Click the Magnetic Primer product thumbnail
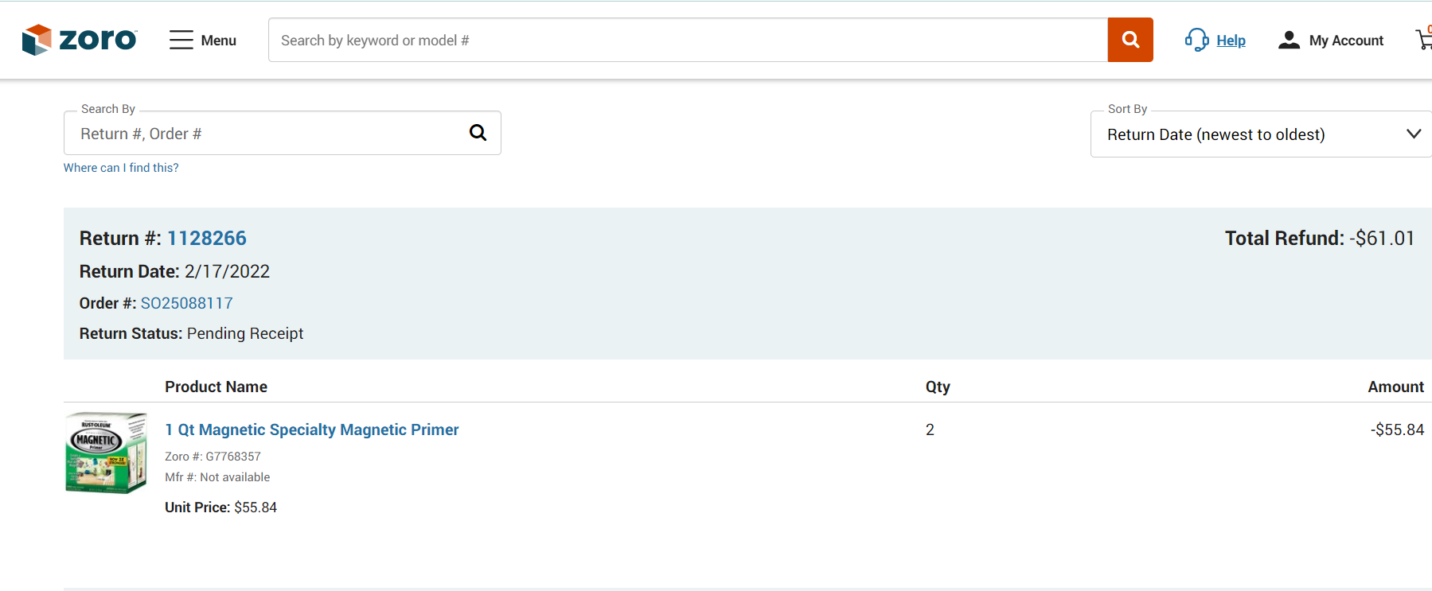The image size is (1432, 591). (x=106, y=453)
